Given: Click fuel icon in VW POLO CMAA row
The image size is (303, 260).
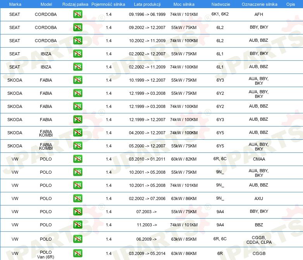Looking at the screenshot, I should (77, 159).
